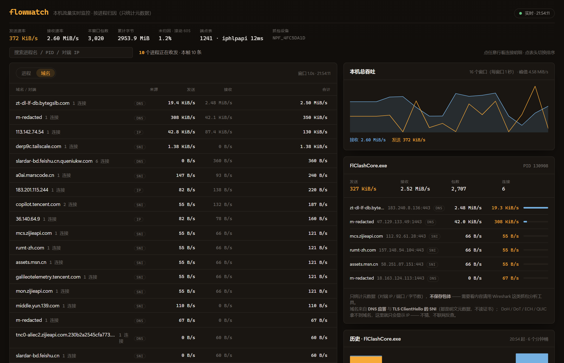Click the 113.142.74.54 row IP badge

[x=139, y=132]
